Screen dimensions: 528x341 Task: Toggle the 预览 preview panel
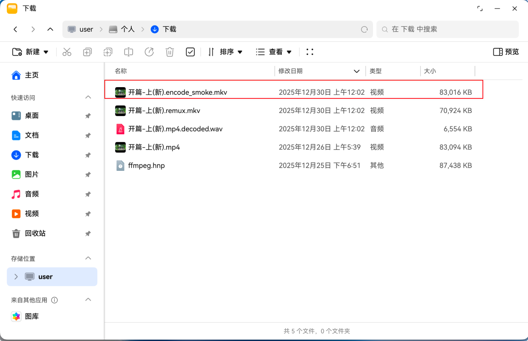505,52
